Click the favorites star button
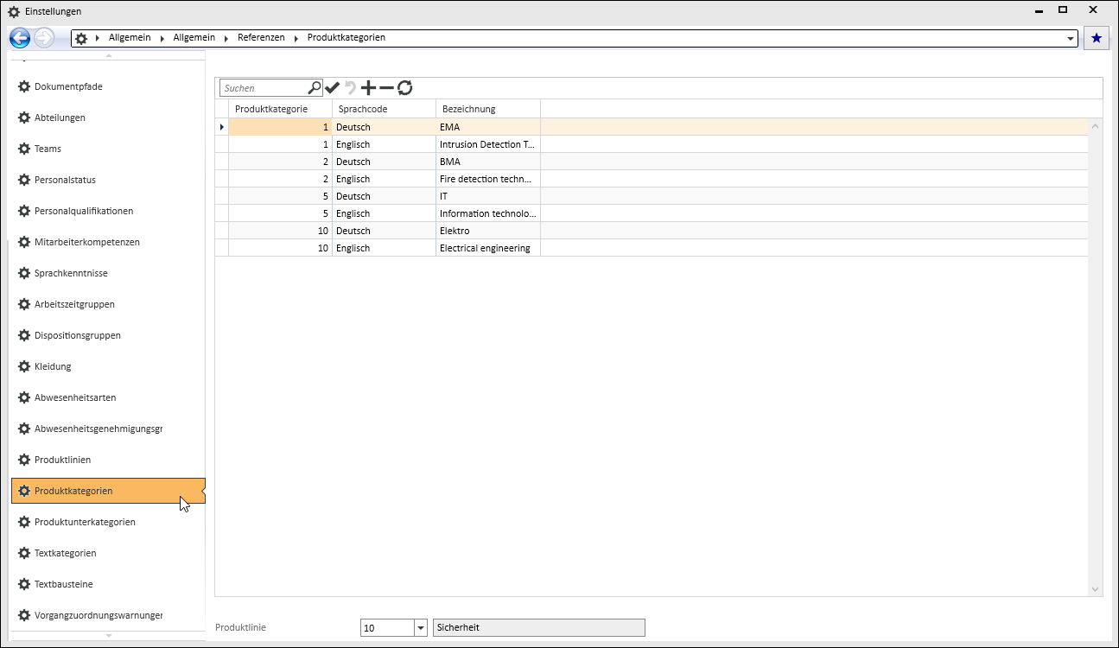1119x648 pixels. pyautogui.click(x=1097, y=38)
